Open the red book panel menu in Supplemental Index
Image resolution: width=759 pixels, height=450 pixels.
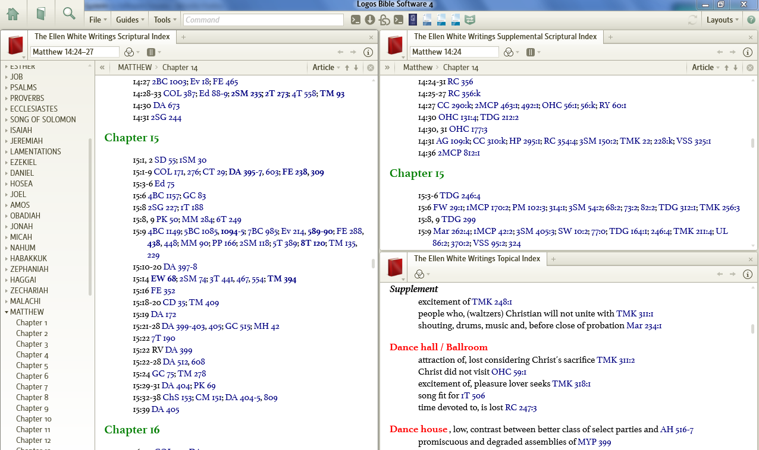(396, 46)
